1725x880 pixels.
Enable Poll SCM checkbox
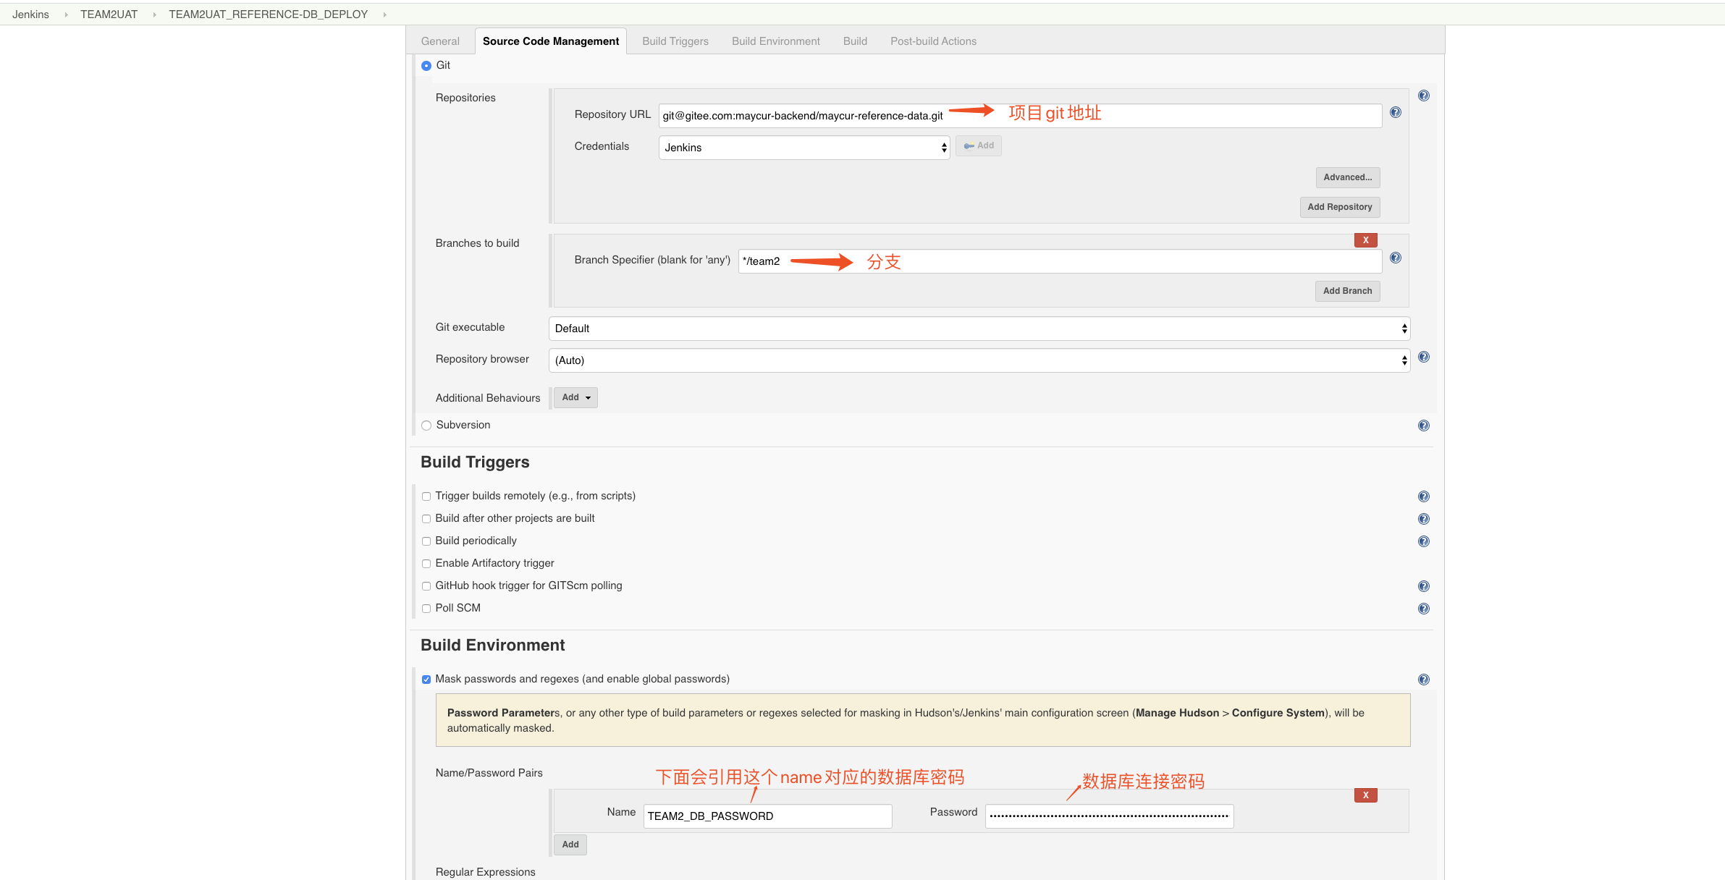pos(426,609)
